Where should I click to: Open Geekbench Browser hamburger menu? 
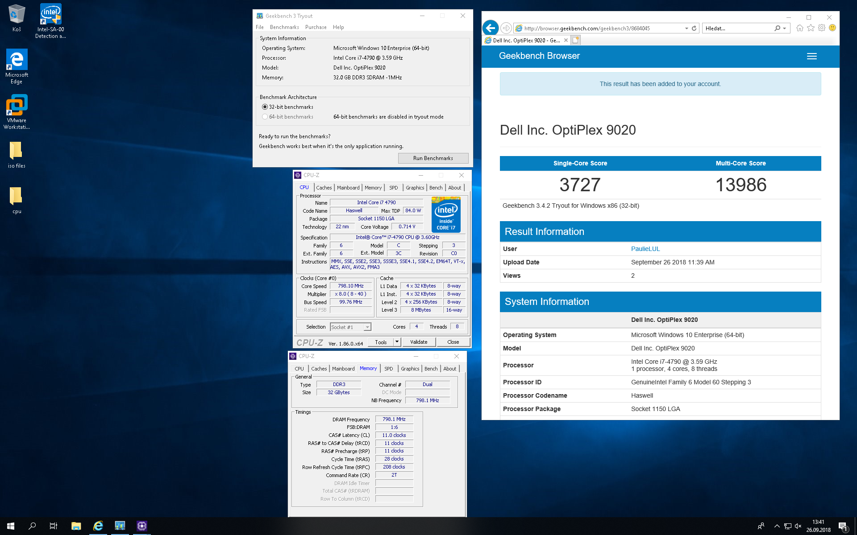pyautogui.click(x=812, y=56)
